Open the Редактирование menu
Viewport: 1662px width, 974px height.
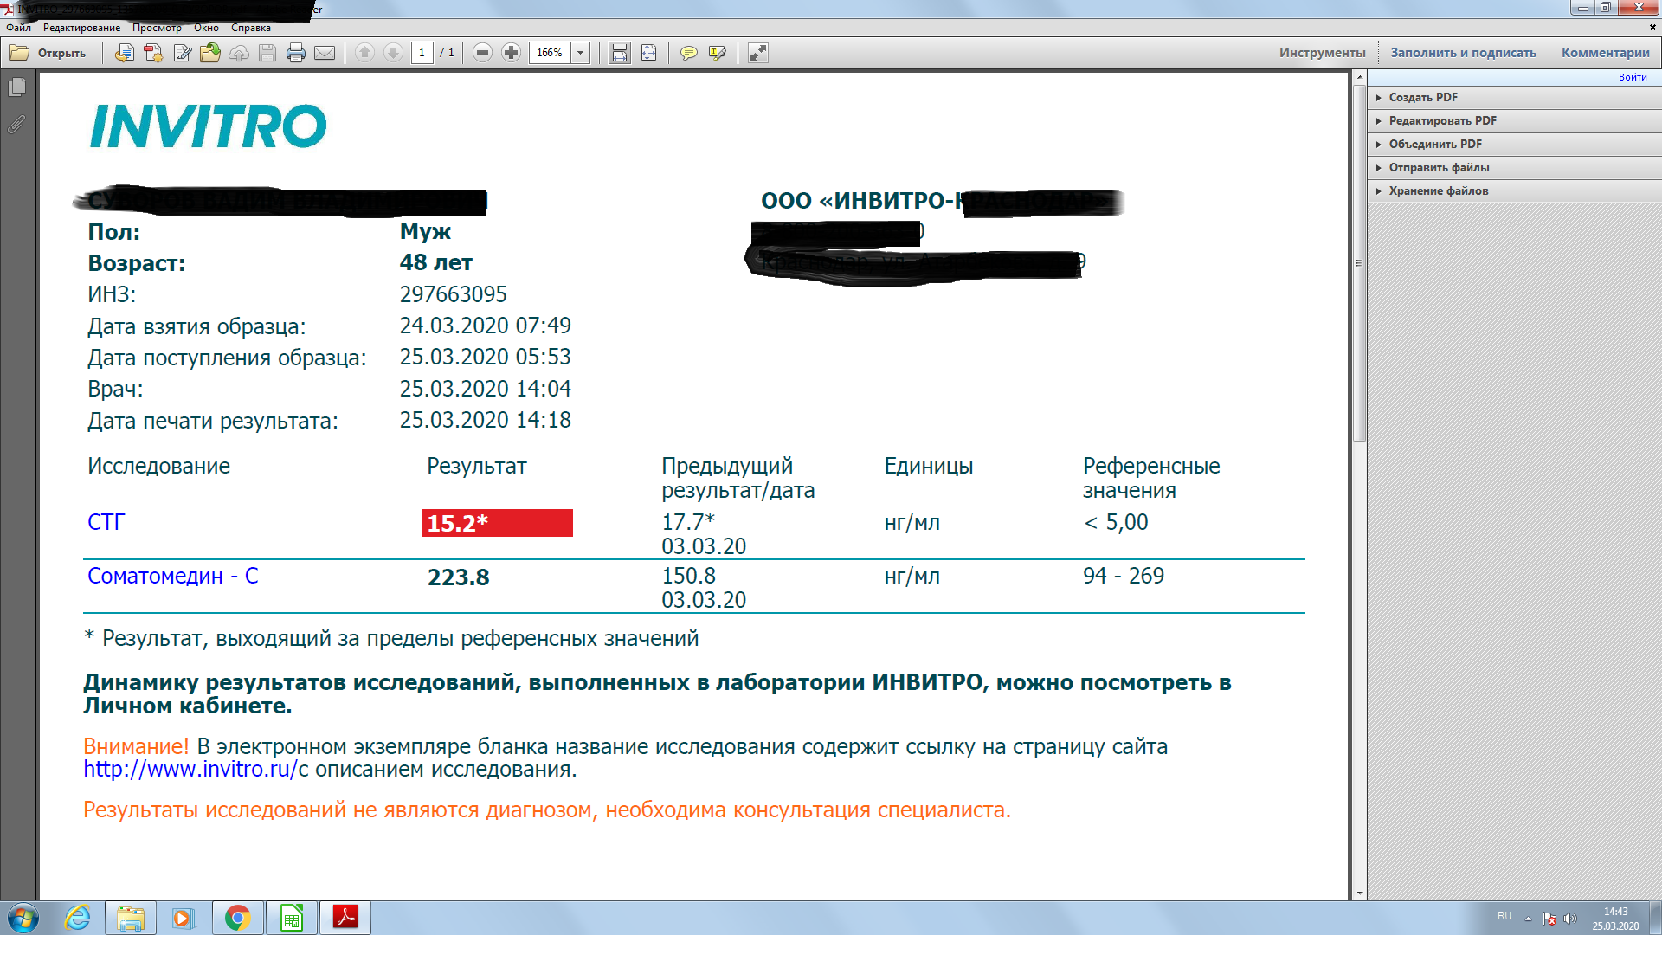coord(81,28)
